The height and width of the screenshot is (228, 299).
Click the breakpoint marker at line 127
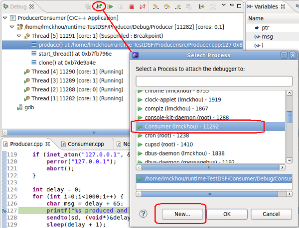tap(4, 211)
